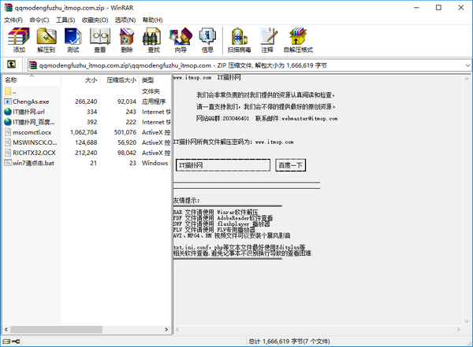
Task: Expand the archive path dropdown arrow
Action: coord(467,65)
